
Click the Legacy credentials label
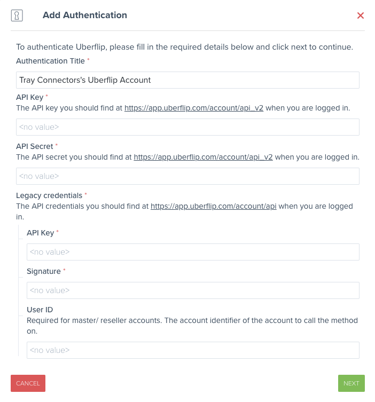(49, 195)
